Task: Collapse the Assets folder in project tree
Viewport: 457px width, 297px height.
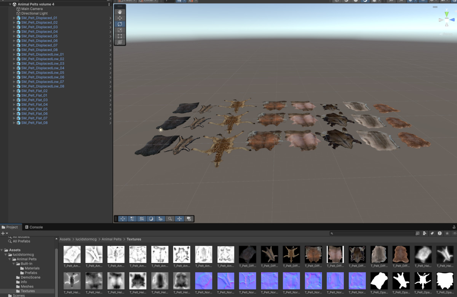Action: click(2, 250)
